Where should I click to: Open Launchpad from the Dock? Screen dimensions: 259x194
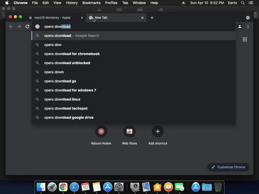tap(52, 187)
